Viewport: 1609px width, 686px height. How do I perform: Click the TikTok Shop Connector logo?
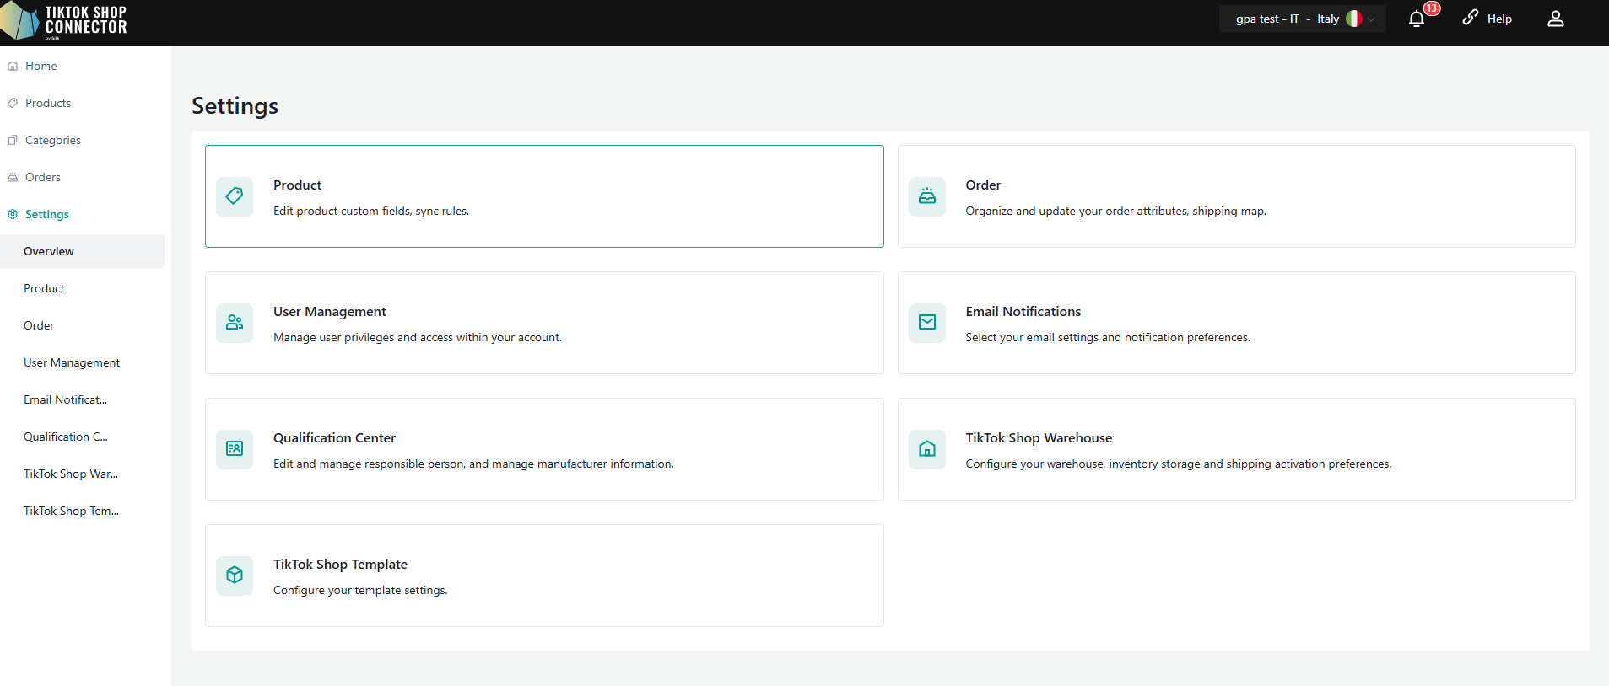64,20
